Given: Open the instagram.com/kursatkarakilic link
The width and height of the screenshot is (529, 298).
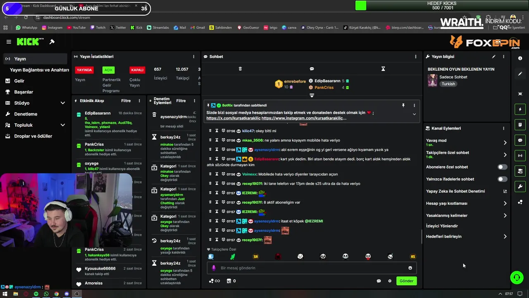Looking at the screenshot, I should 304,118.
